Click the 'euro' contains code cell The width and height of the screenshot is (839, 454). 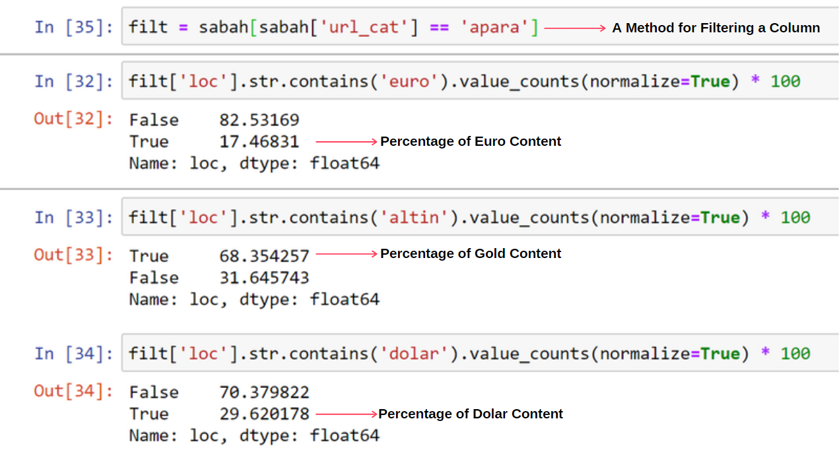[464, 82]
